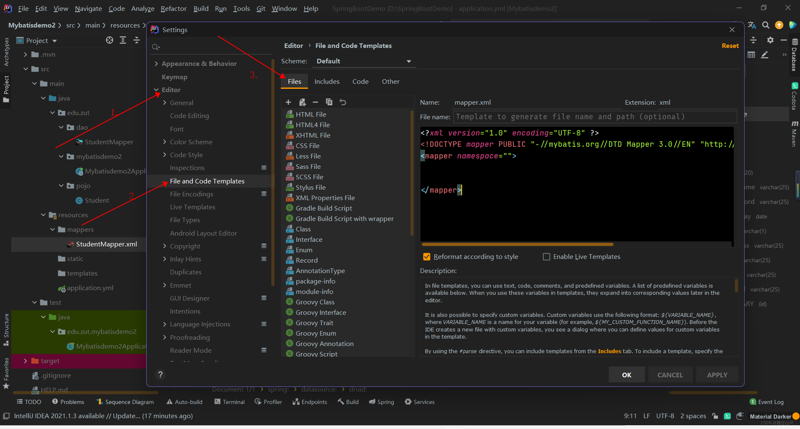This screenshot has width=800, height=429.
Task: Click the description area vertical scrollbar
Action: point(736,286)
